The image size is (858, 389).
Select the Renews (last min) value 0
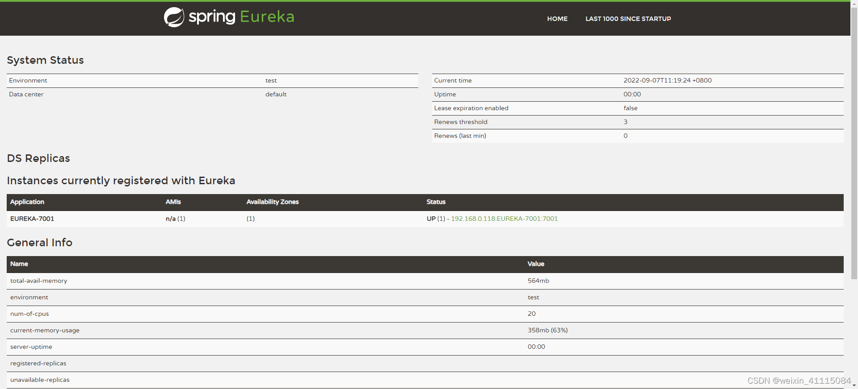tap(625, 136)
